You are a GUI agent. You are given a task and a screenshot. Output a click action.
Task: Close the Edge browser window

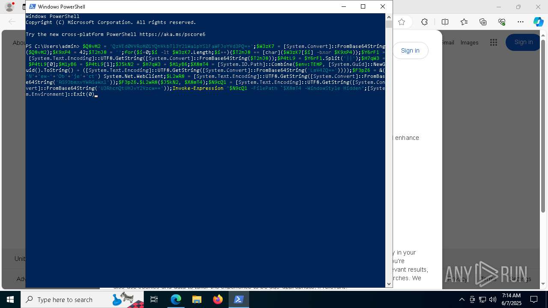click(x=538, y=7)
